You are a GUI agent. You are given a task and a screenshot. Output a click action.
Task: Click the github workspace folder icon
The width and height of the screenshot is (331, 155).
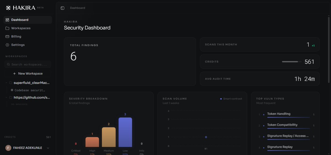[10, 98]
